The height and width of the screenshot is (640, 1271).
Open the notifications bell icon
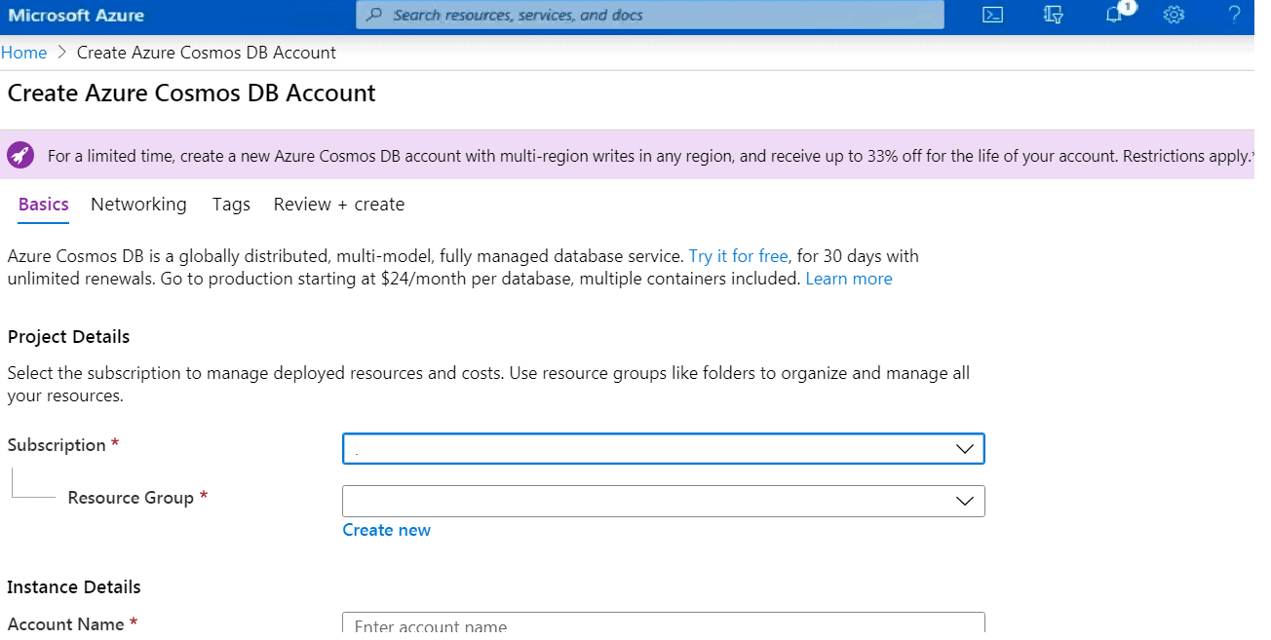1114,15
